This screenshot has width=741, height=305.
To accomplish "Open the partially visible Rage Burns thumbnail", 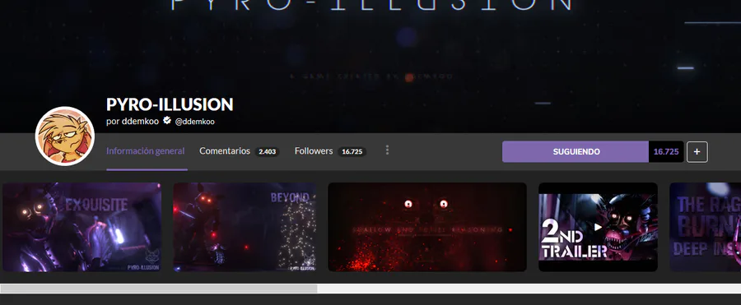I will (x=705, y=227).
